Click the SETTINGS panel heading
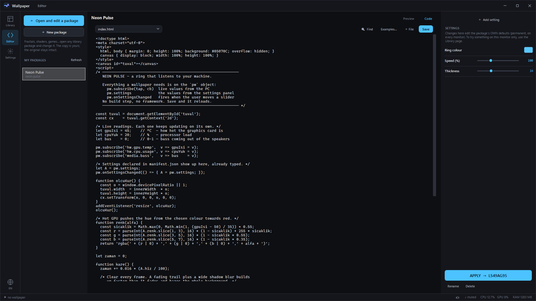This screenshot has height=301, width=536. click(x=452, y=28)
